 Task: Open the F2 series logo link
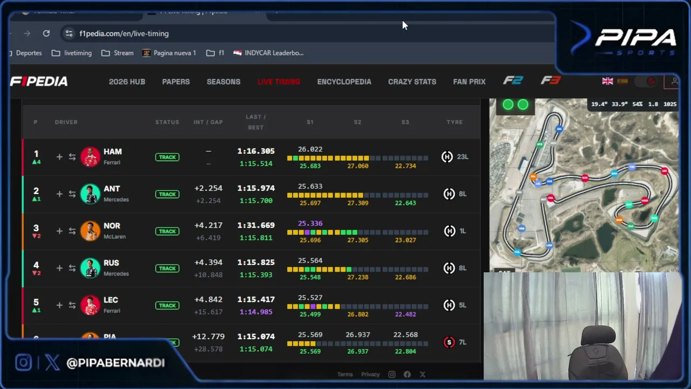point(513,81)
